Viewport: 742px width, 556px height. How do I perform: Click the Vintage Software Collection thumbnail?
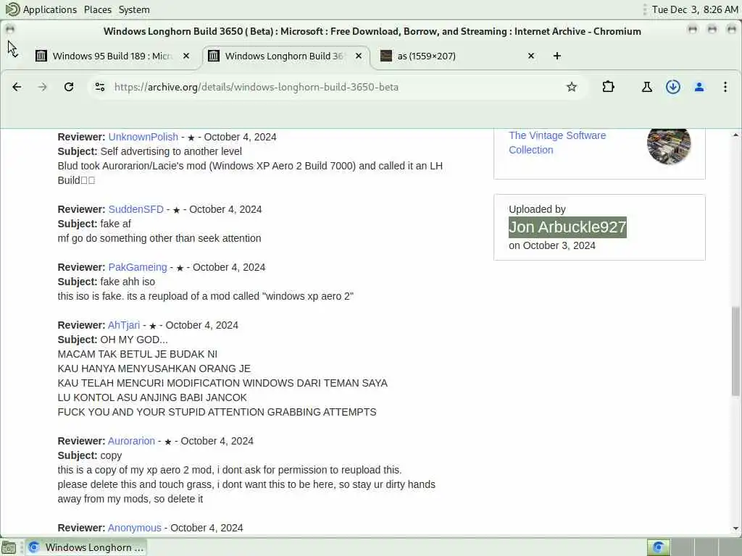coord(669,144)
